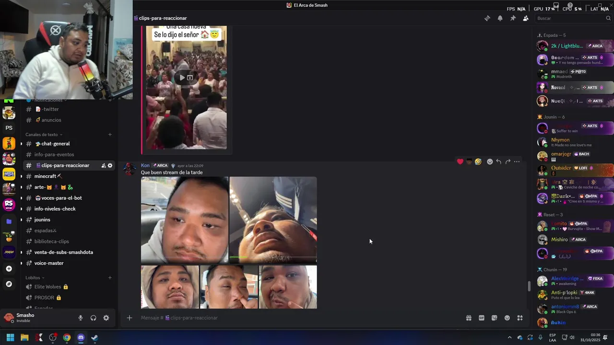Open the Smash server icon
Image resolution: width=614 pixels, height=345 pixels.
coord(9,252)
